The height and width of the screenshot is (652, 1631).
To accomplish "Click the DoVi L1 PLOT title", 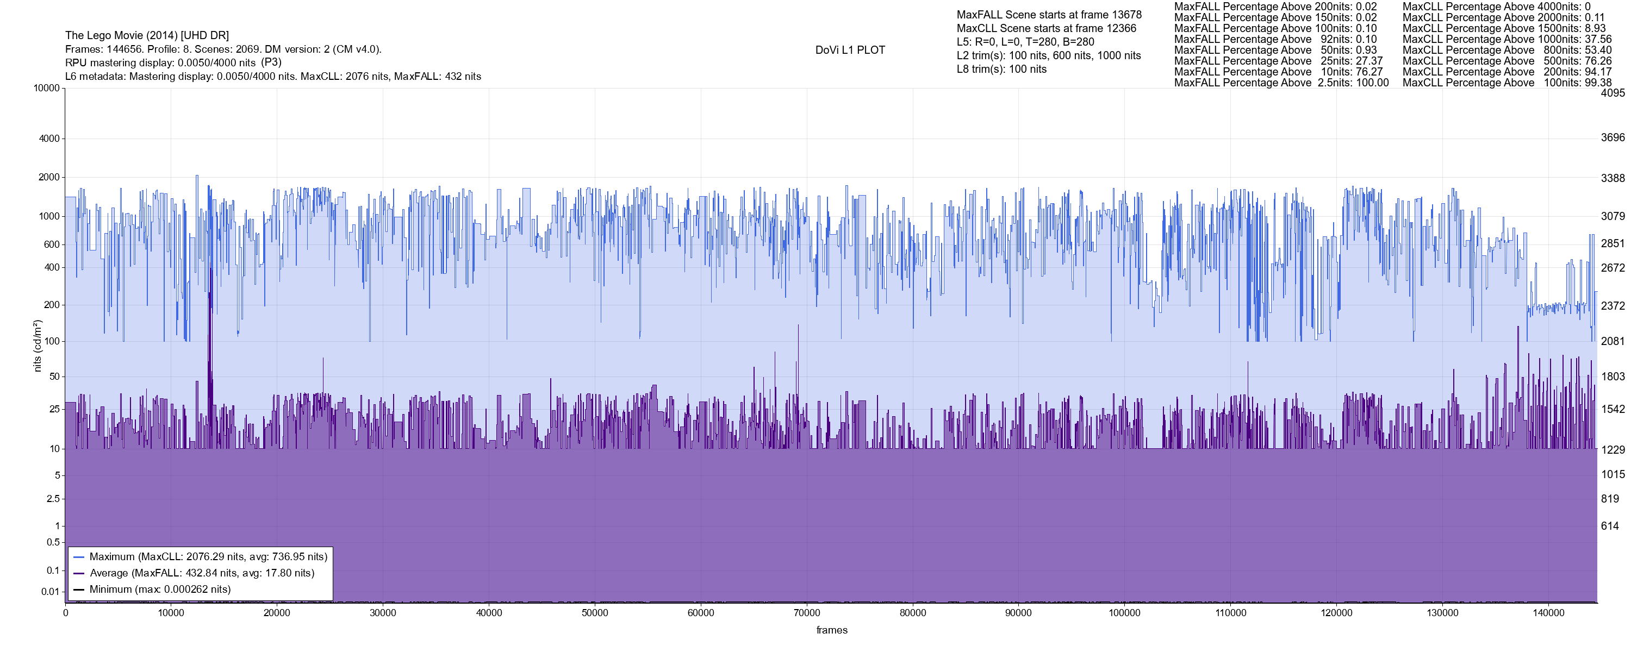I will (x=850, y=50).
